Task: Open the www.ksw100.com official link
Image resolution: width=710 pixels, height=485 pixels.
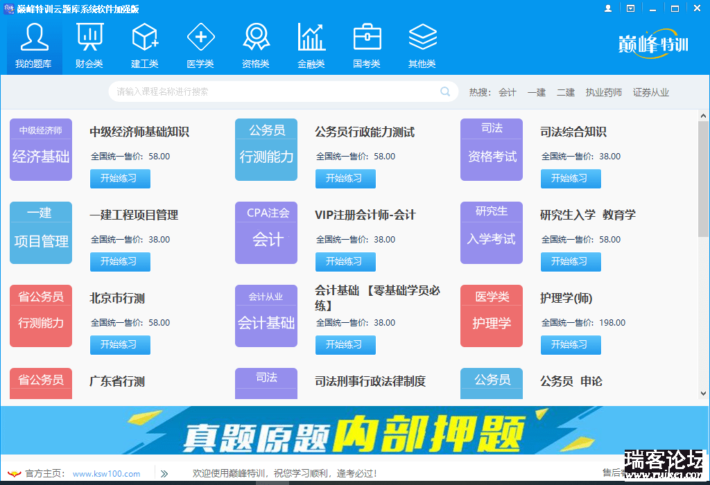Action: point(106,474)
